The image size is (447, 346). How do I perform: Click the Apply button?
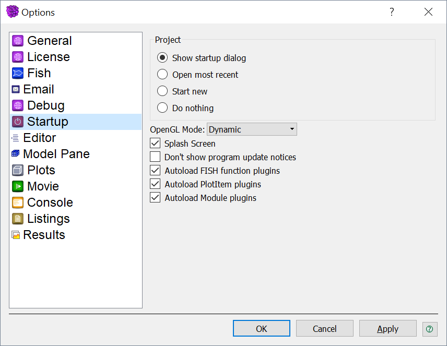click(387, 329)
